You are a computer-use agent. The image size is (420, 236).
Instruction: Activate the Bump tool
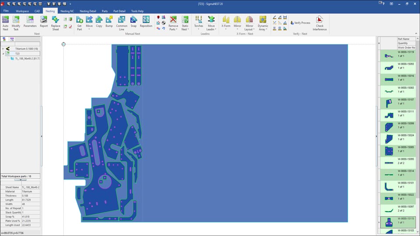pos(109,22)
